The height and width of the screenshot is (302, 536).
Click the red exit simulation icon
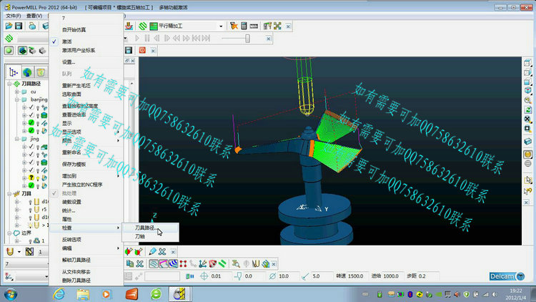pyautogui.click(x=142, y=50)
